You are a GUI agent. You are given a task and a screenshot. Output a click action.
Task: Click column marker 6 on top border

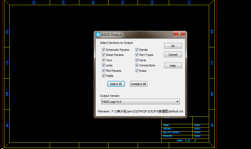pos(34,2)
